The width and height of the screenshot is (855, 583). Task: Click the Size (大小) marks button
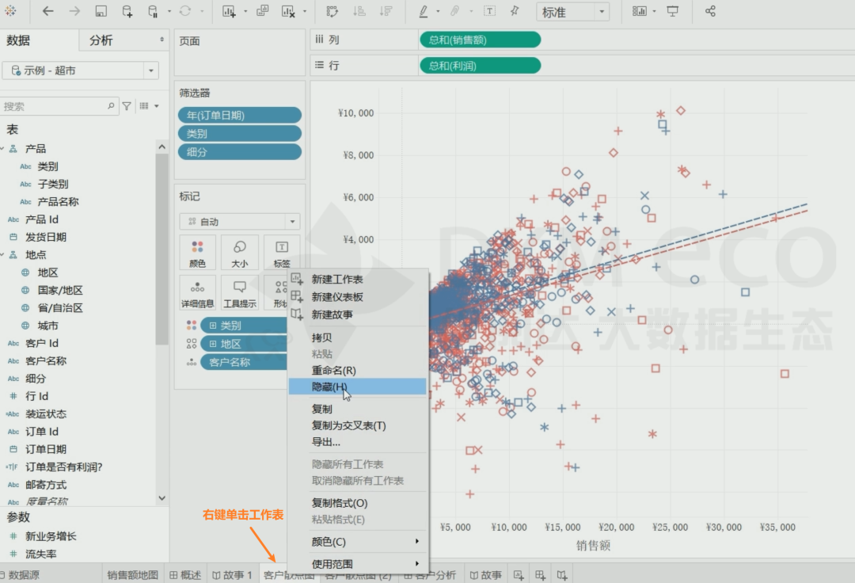click(239, 253)
